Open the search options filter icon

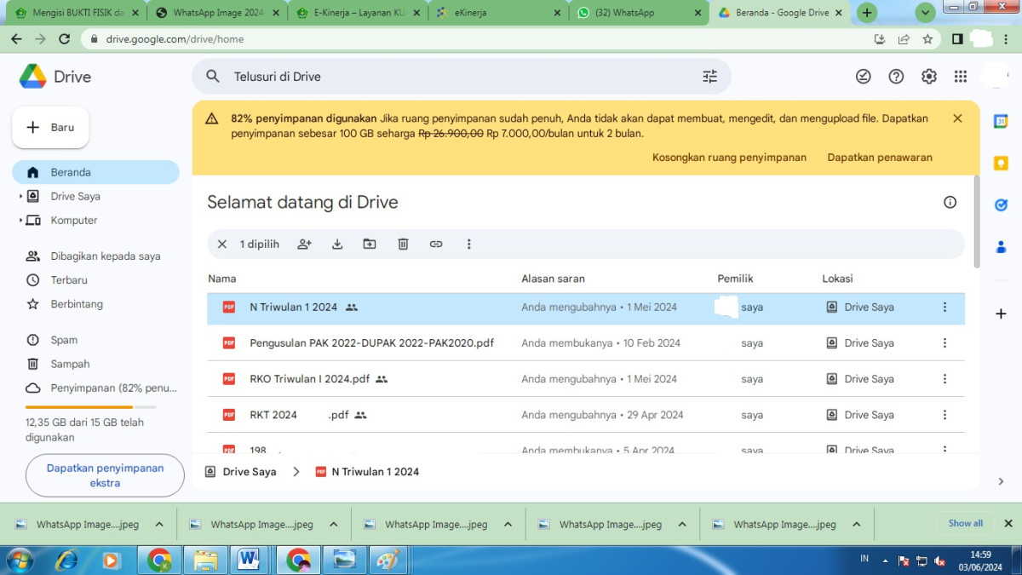click(x=709, y=77)
